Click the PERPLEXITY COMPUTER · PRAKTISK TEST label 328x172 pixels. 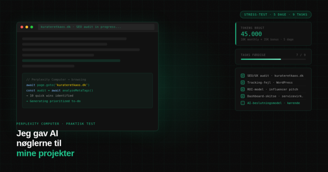point(56,124)
